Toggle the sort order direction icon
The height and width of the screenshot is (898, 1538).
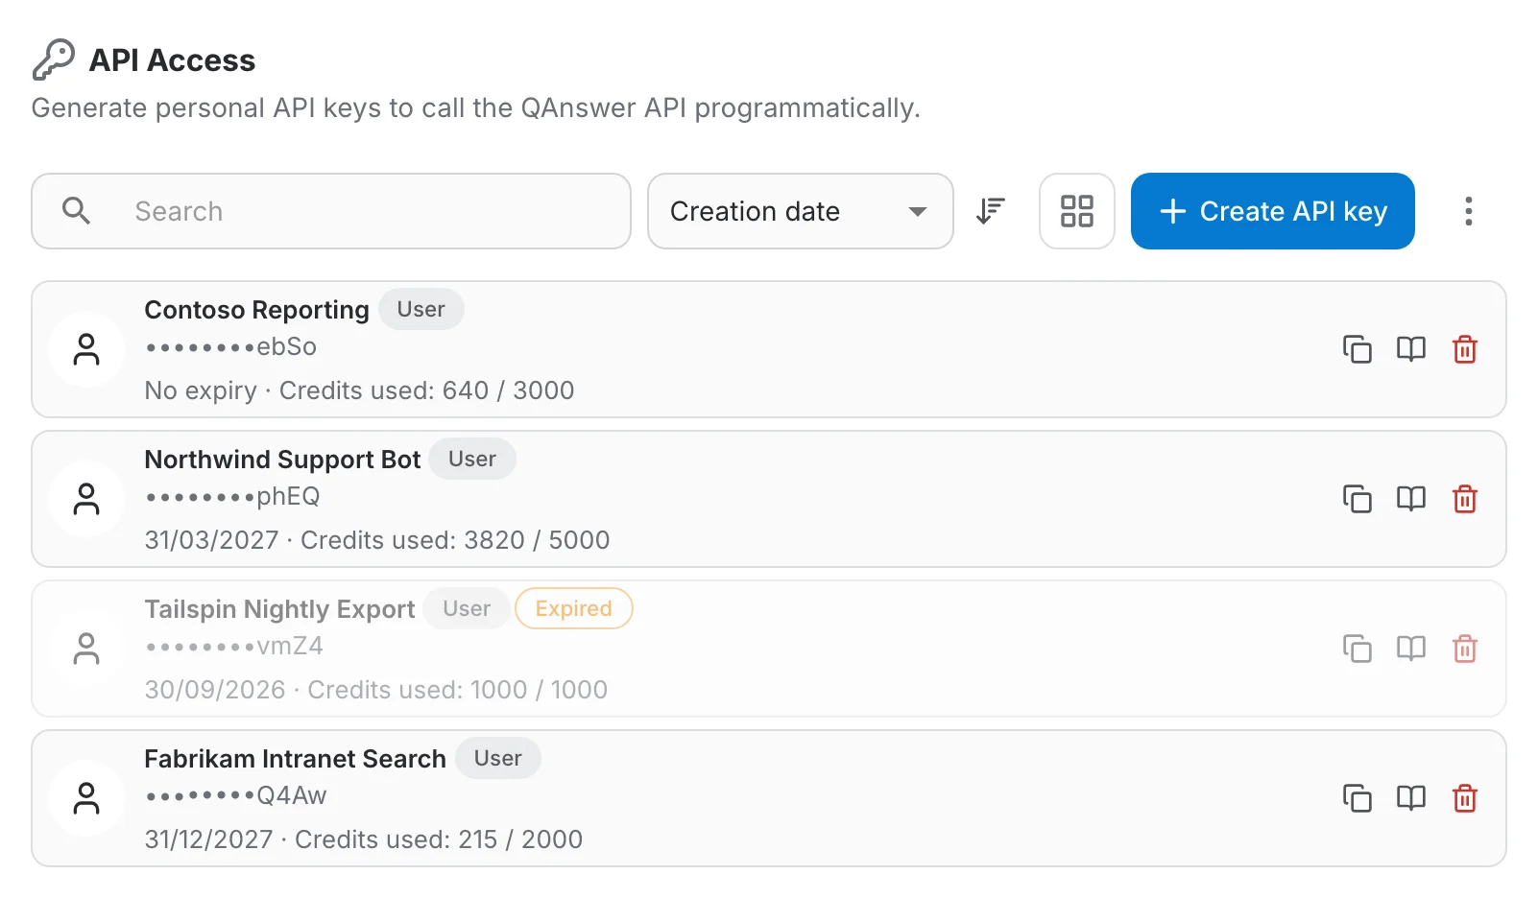(x=990, y=211)
